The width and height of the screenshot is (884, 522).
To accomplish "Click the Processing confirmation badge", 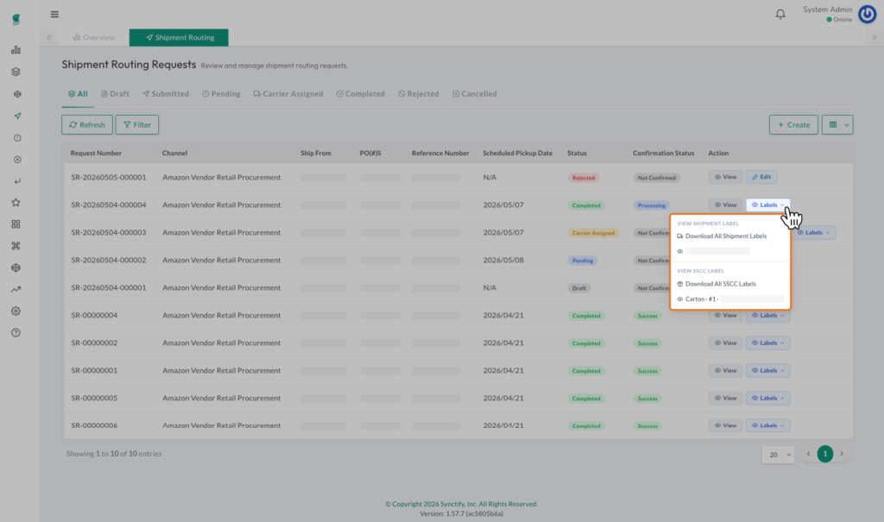I will tap(651, 205).
